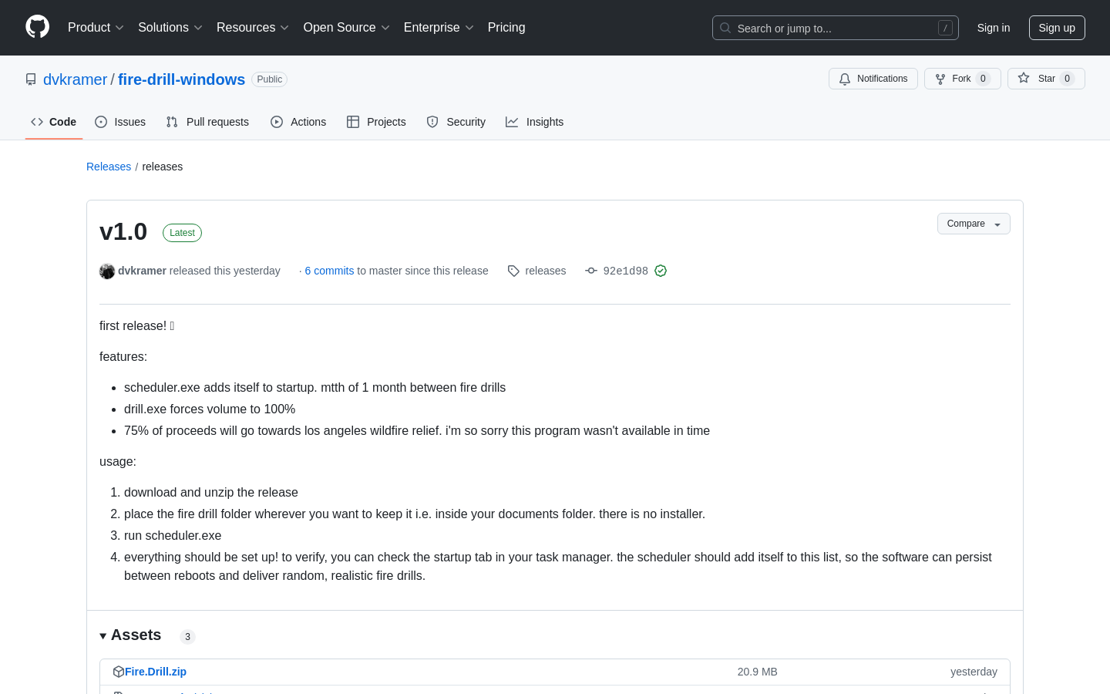Switch to the Projects tab
This screenshot has width=1110, height=694.
tap(376, 122)
